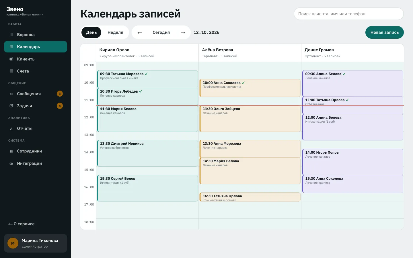The height and width of the screenshot is (258, 413).
Task: Open the 09:30 Алина Белова appointment
Action: click(353, 83)
